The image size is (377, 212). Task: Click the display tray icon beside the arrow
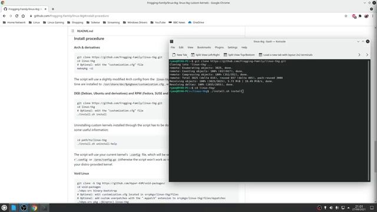pos(343,208)
